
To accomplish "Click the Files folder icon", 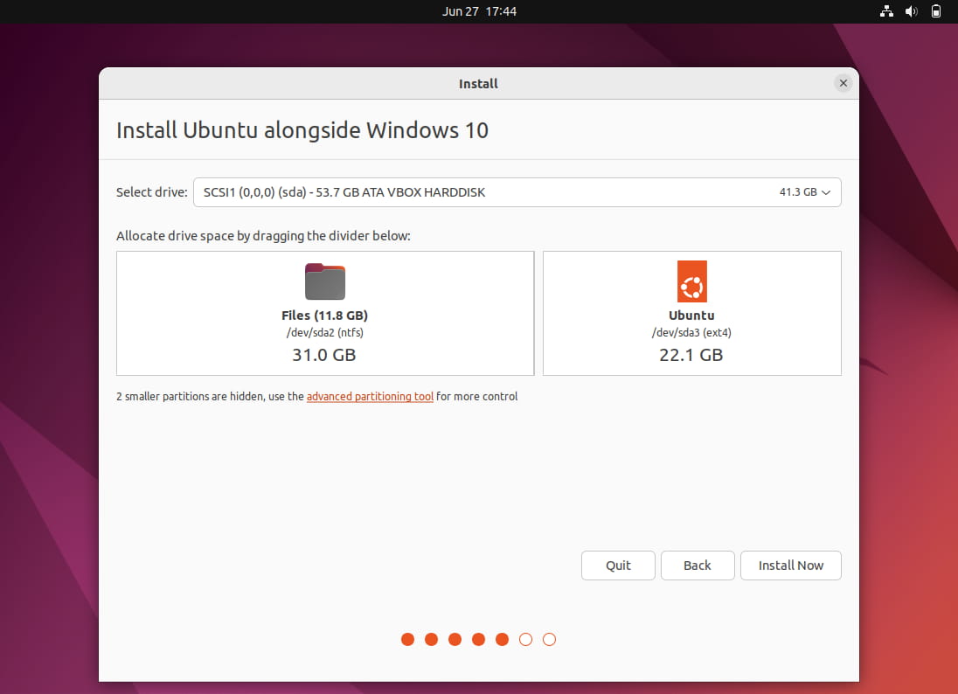I will click(325, 281).
